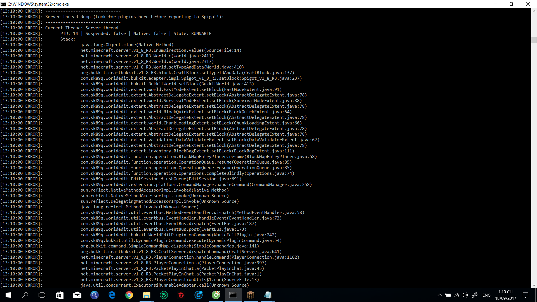Open the volume control speaker icon
This screenshot has height=302, width=537.
[465, 295]
